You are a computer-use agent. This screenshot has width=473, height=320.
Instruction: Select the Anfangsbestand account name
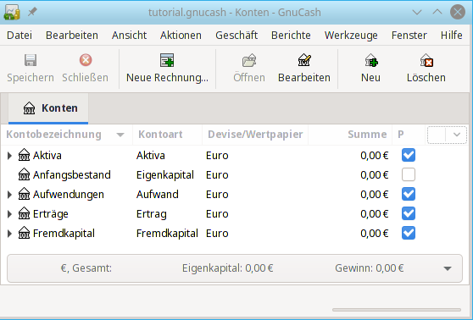pos(72,174)
